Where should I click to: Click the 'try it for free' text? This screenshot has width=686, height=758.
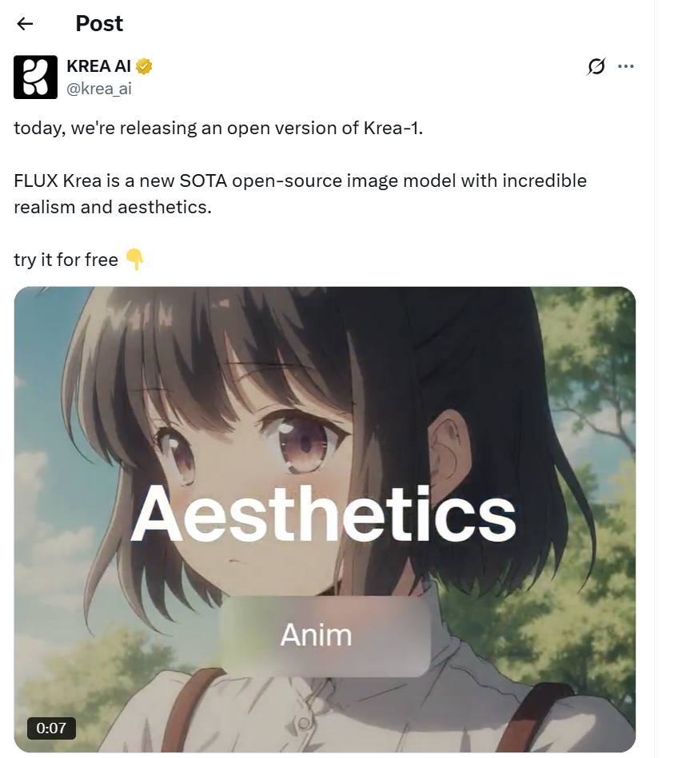point(66,260)
